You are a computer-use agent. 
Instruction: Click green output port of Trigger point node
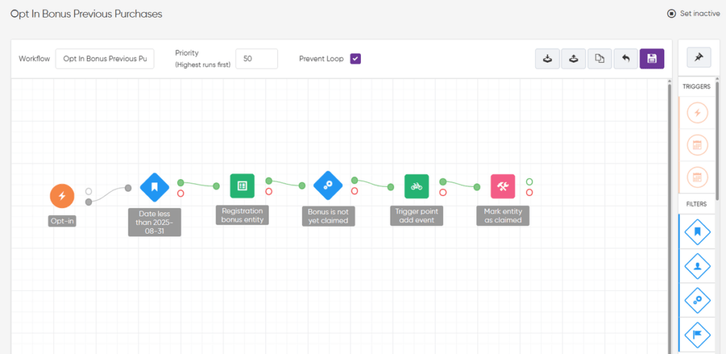[x=443, y=182]
